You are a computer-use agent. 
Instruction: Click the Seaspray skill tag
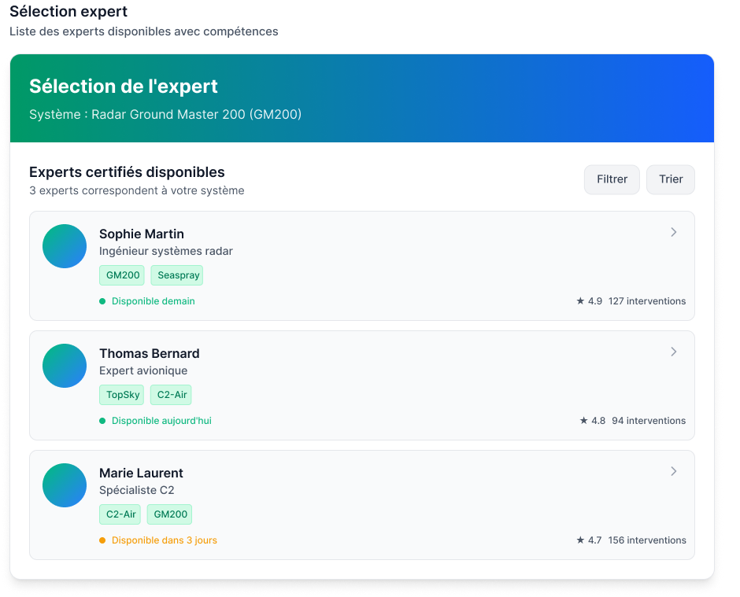177,275
